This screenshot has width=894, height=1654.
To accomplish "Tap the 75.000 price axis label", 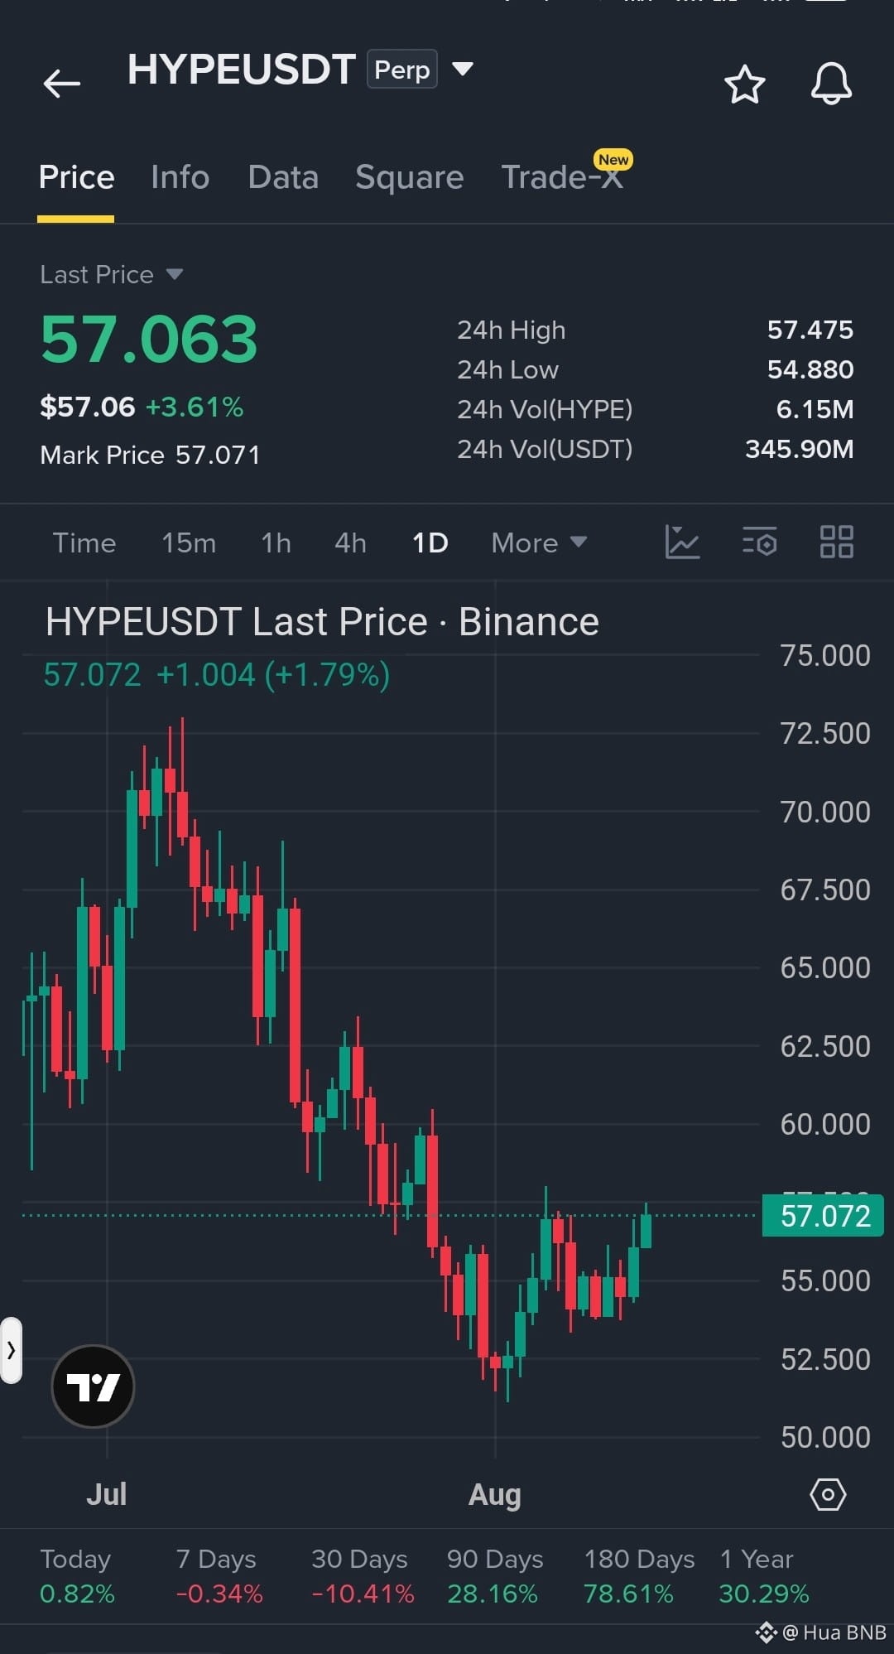I will pos(825,655).
